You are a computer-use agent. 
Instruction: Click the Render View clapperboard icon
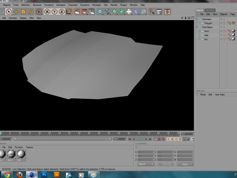click(x=77, y=12)
